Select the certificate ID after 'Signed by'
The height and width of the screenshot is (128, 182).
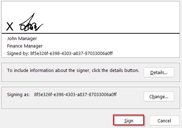[71, 53]
